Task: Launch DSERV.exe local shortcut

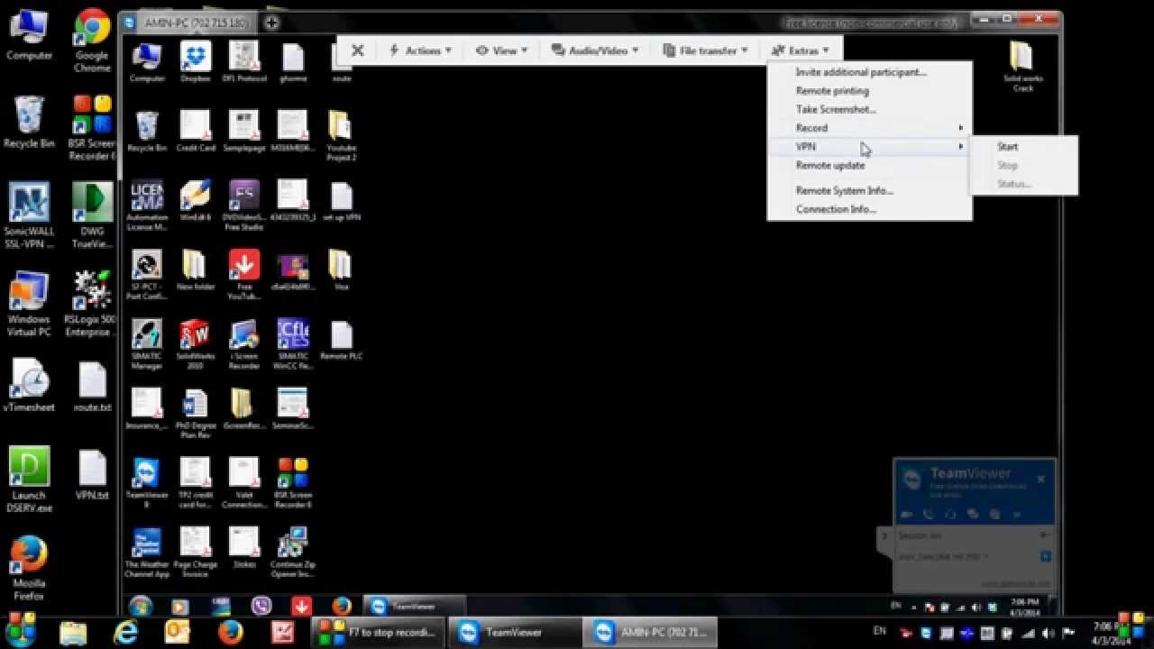Action: (x=29, y=480)
